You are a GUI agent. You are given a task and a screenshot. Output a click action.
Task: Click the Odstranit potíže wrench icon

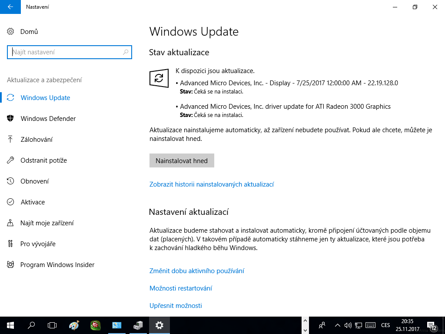(10, 160)
